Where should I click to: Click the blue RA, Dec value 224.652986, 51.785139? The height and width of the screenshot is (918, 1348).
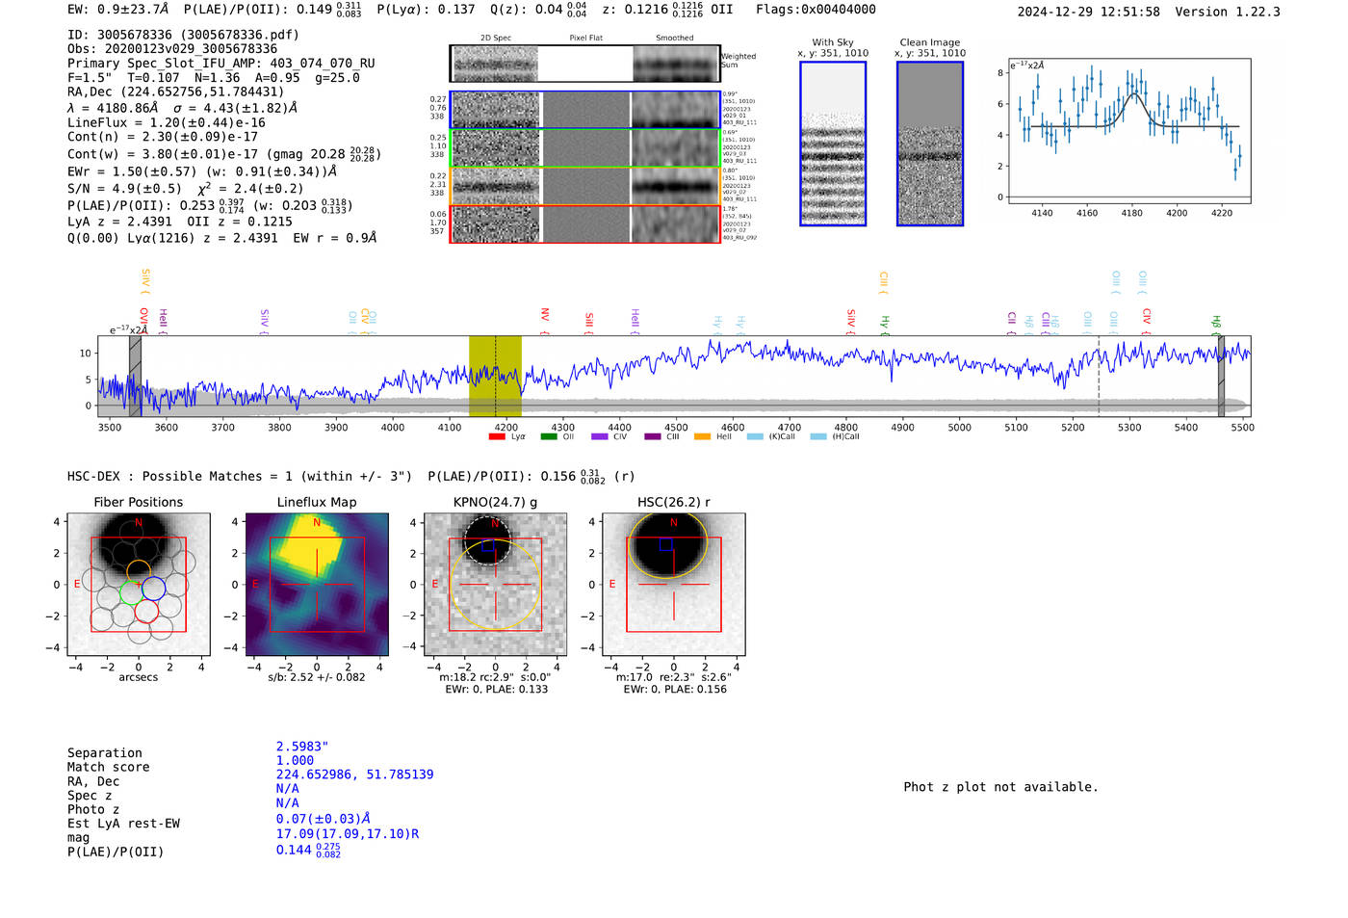[354, 774]
